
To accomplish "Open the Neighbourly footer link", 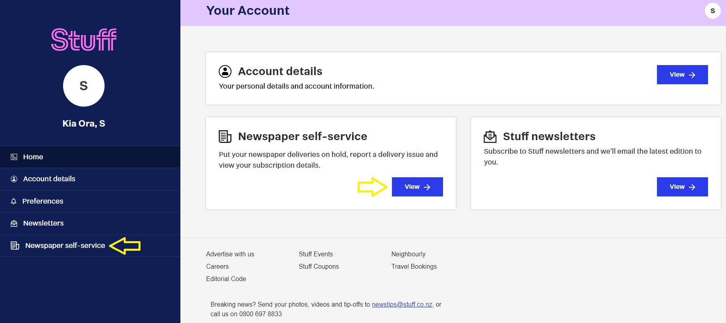I will pyautogui.click(x=408, y=254).
